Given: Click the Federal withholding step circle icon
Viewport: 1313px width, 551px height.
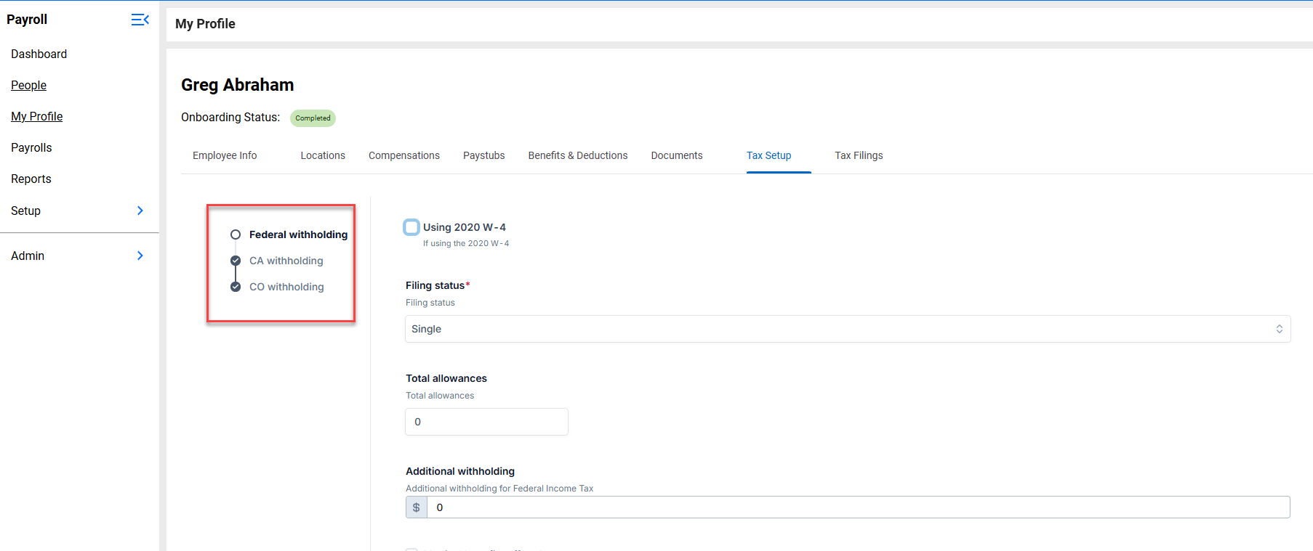Looking at the screenshot, I should [x=236, y=234].
